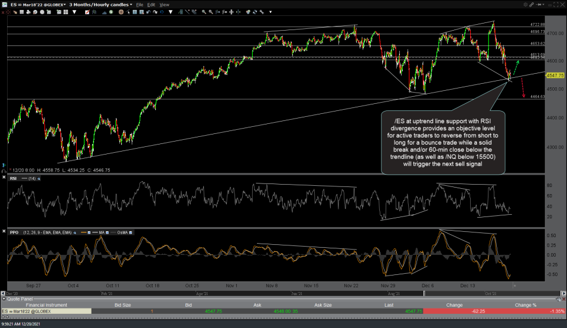Click the blue mountain area chart icon

pos(104,12)
